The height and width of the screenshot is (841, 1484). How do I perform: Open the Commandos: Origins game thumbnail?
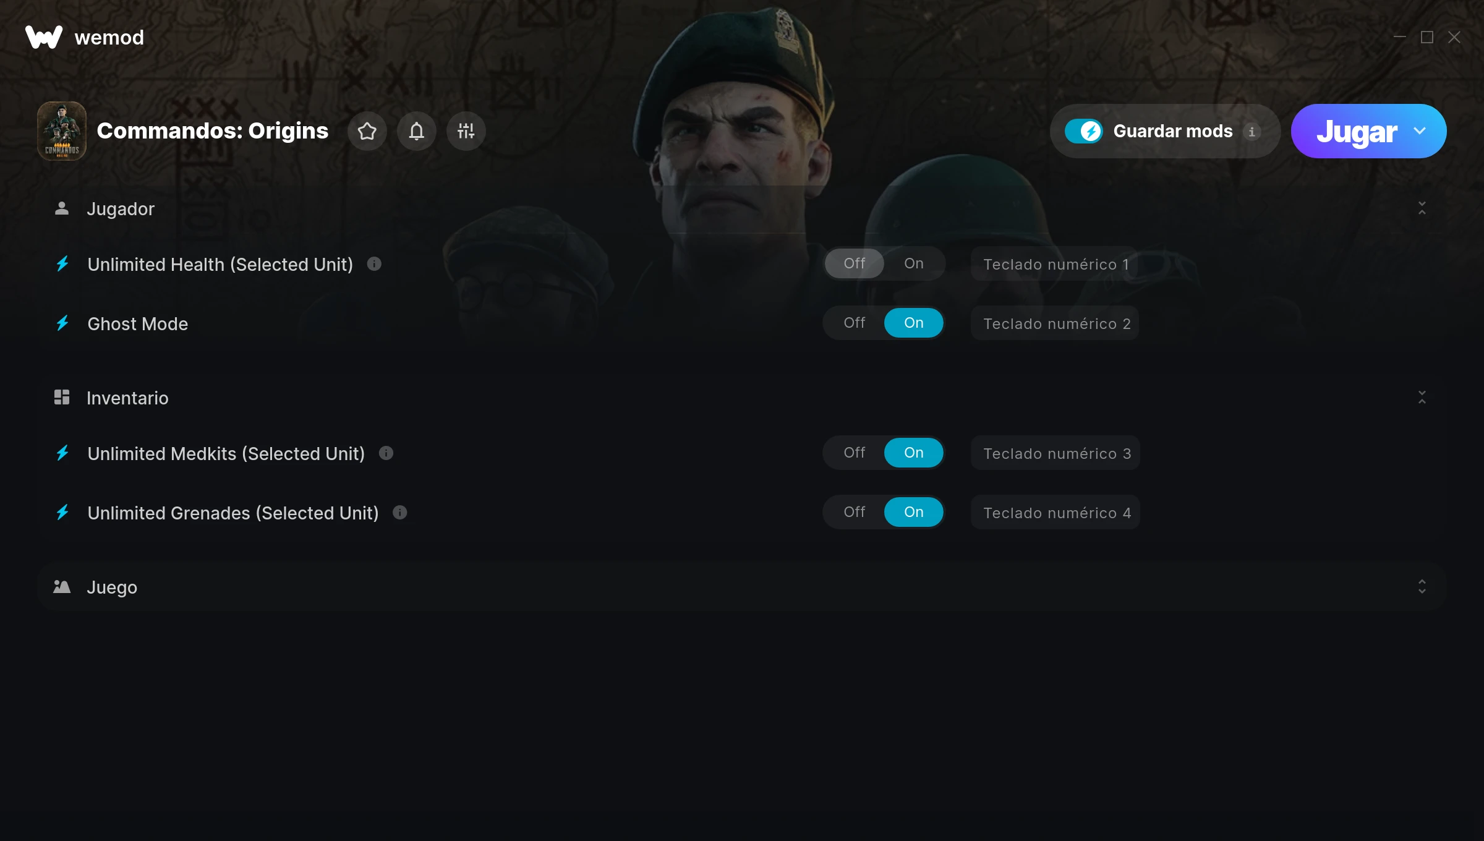pyautogui.click(x=62, y=131)
